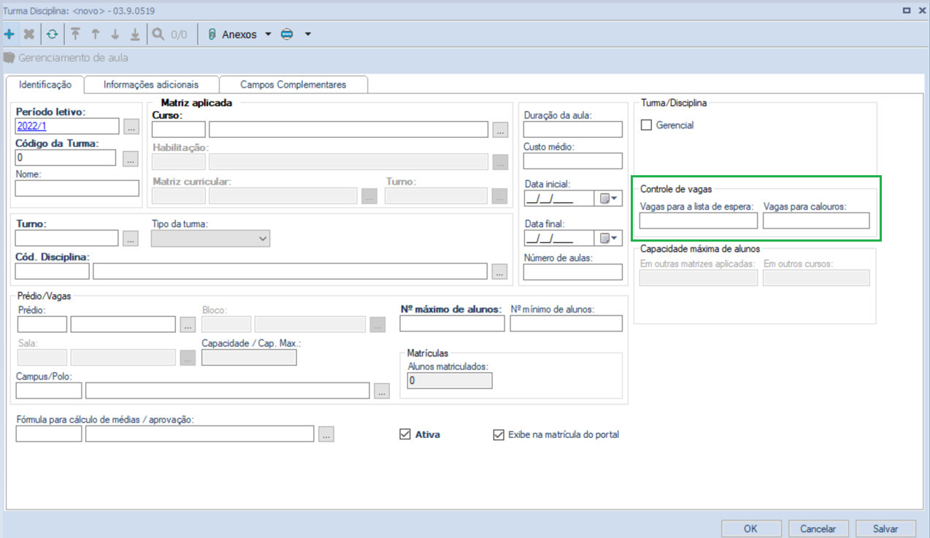Click the round blue processes icon
930x538 pixels.
tap(287, 34)
